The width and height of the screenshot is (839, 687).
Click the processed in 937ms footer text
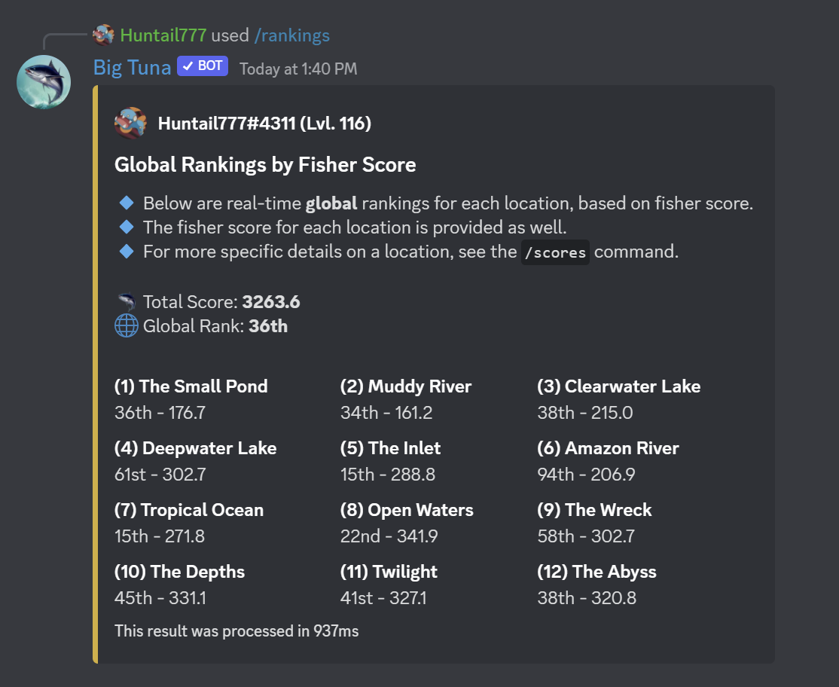236,631
